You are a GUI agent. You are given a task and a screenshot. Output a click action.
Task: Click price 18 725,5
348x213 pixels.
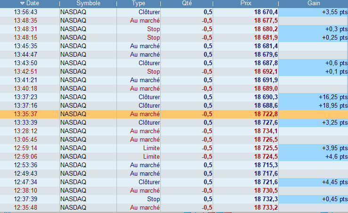266,148
